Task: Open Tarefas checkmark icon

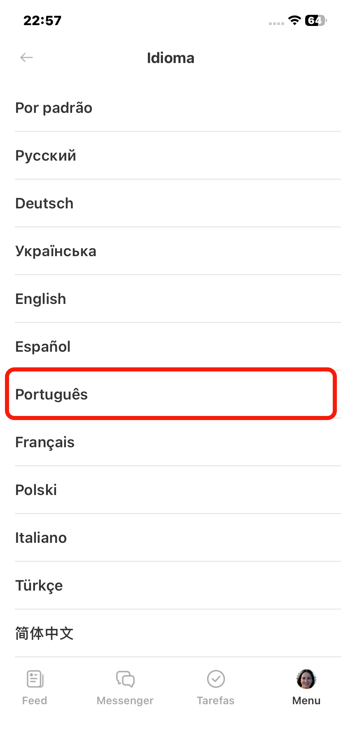Action: pos(216,679)
